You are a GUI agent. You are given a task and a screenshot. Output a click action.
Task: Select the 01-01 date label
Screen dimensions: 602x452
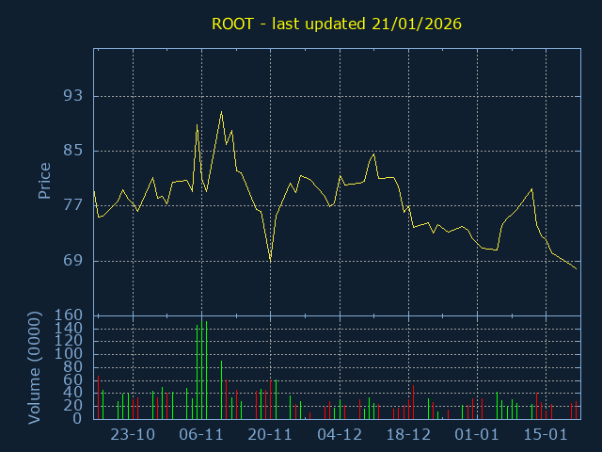click(x=477, y=434)
